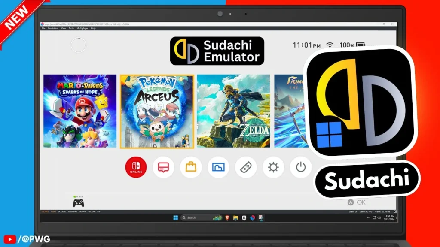Open the Tools menu
The width and height of the screenshot is (440, 247).
pyautogui.click(x=72, y=29)
